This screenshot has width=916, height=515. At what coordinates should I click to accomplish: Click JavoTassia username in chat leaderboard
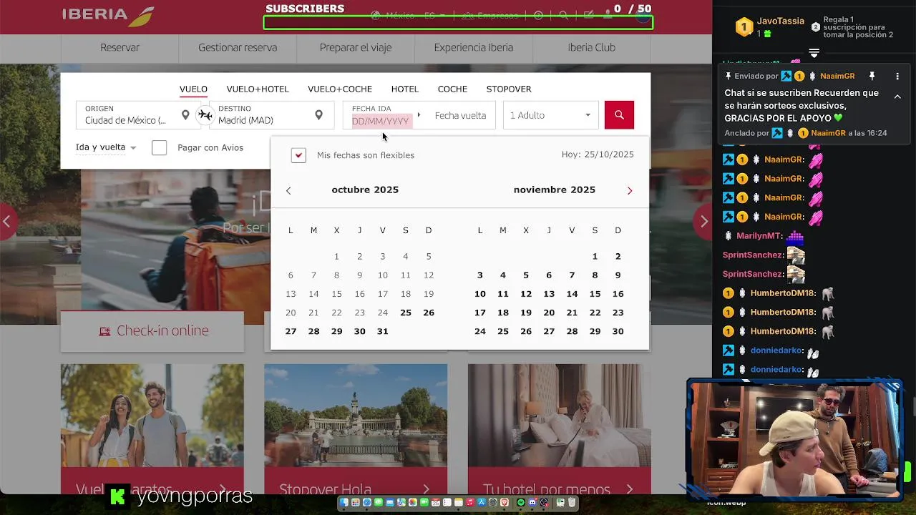(781, 21)
